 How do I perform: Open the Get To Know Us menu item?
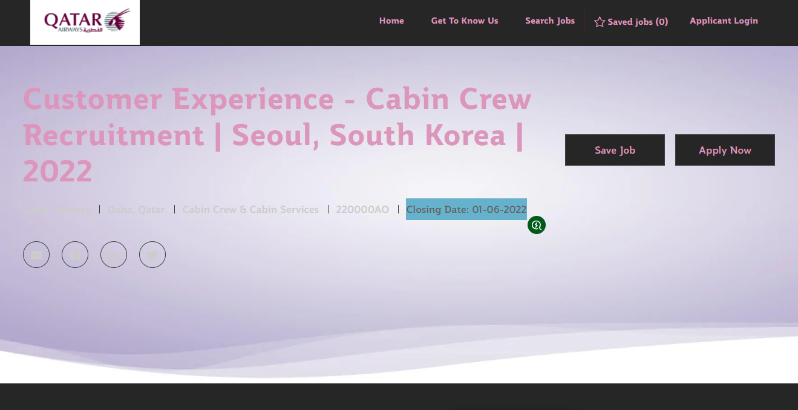pos(465,21)
